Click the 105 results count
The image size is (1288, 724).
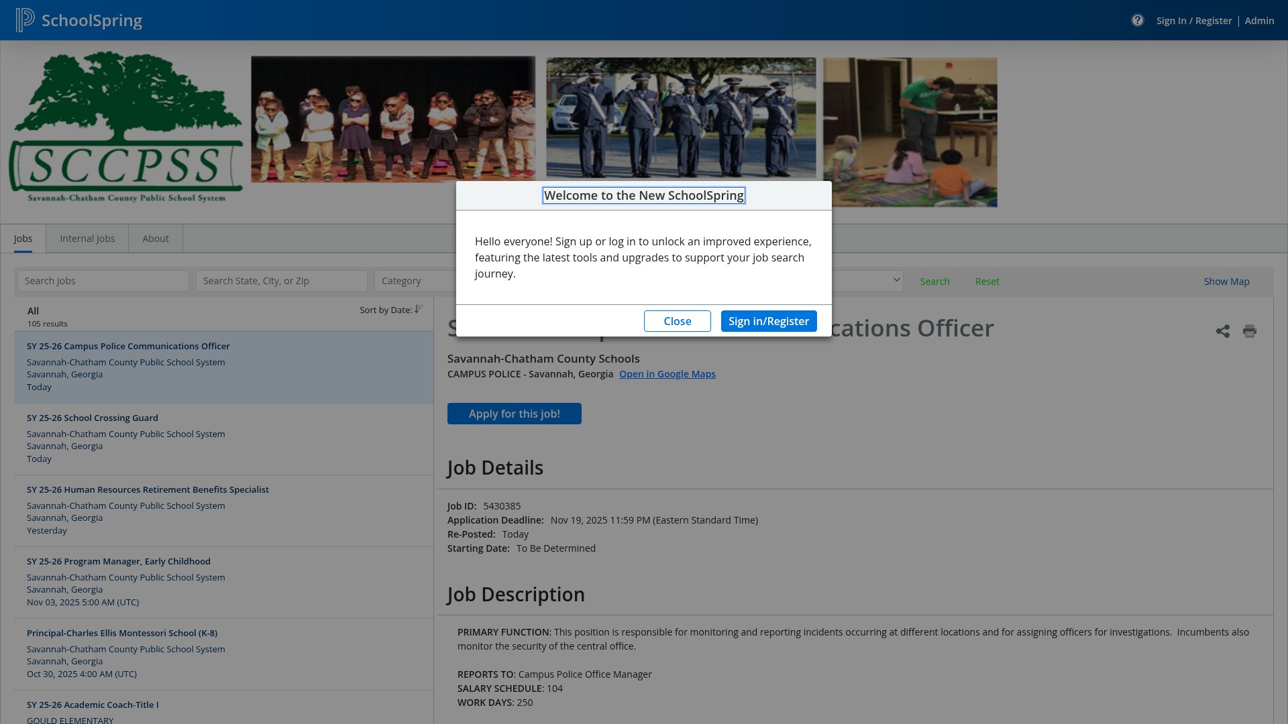pos(48,324)
